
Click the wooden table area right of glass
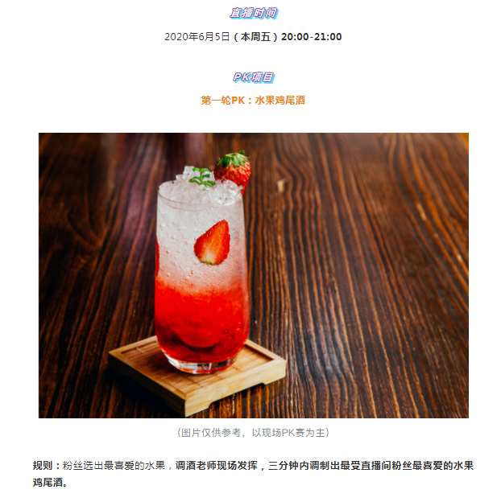tap(369, 275)
